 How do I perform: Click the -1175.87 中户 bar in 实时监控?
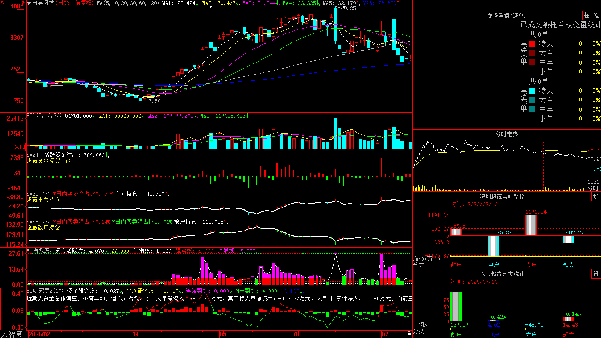click(494, 246)
